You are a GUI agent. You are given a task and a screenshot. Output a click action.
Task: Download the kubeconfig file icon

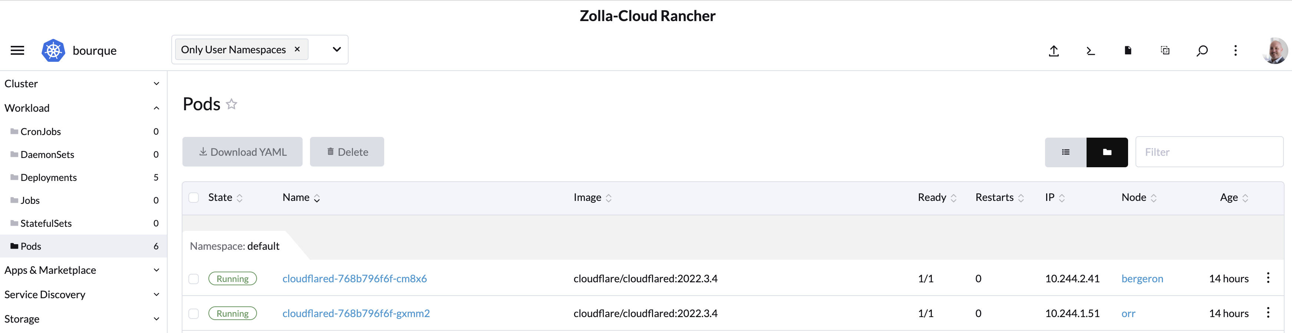point(1127,51)
